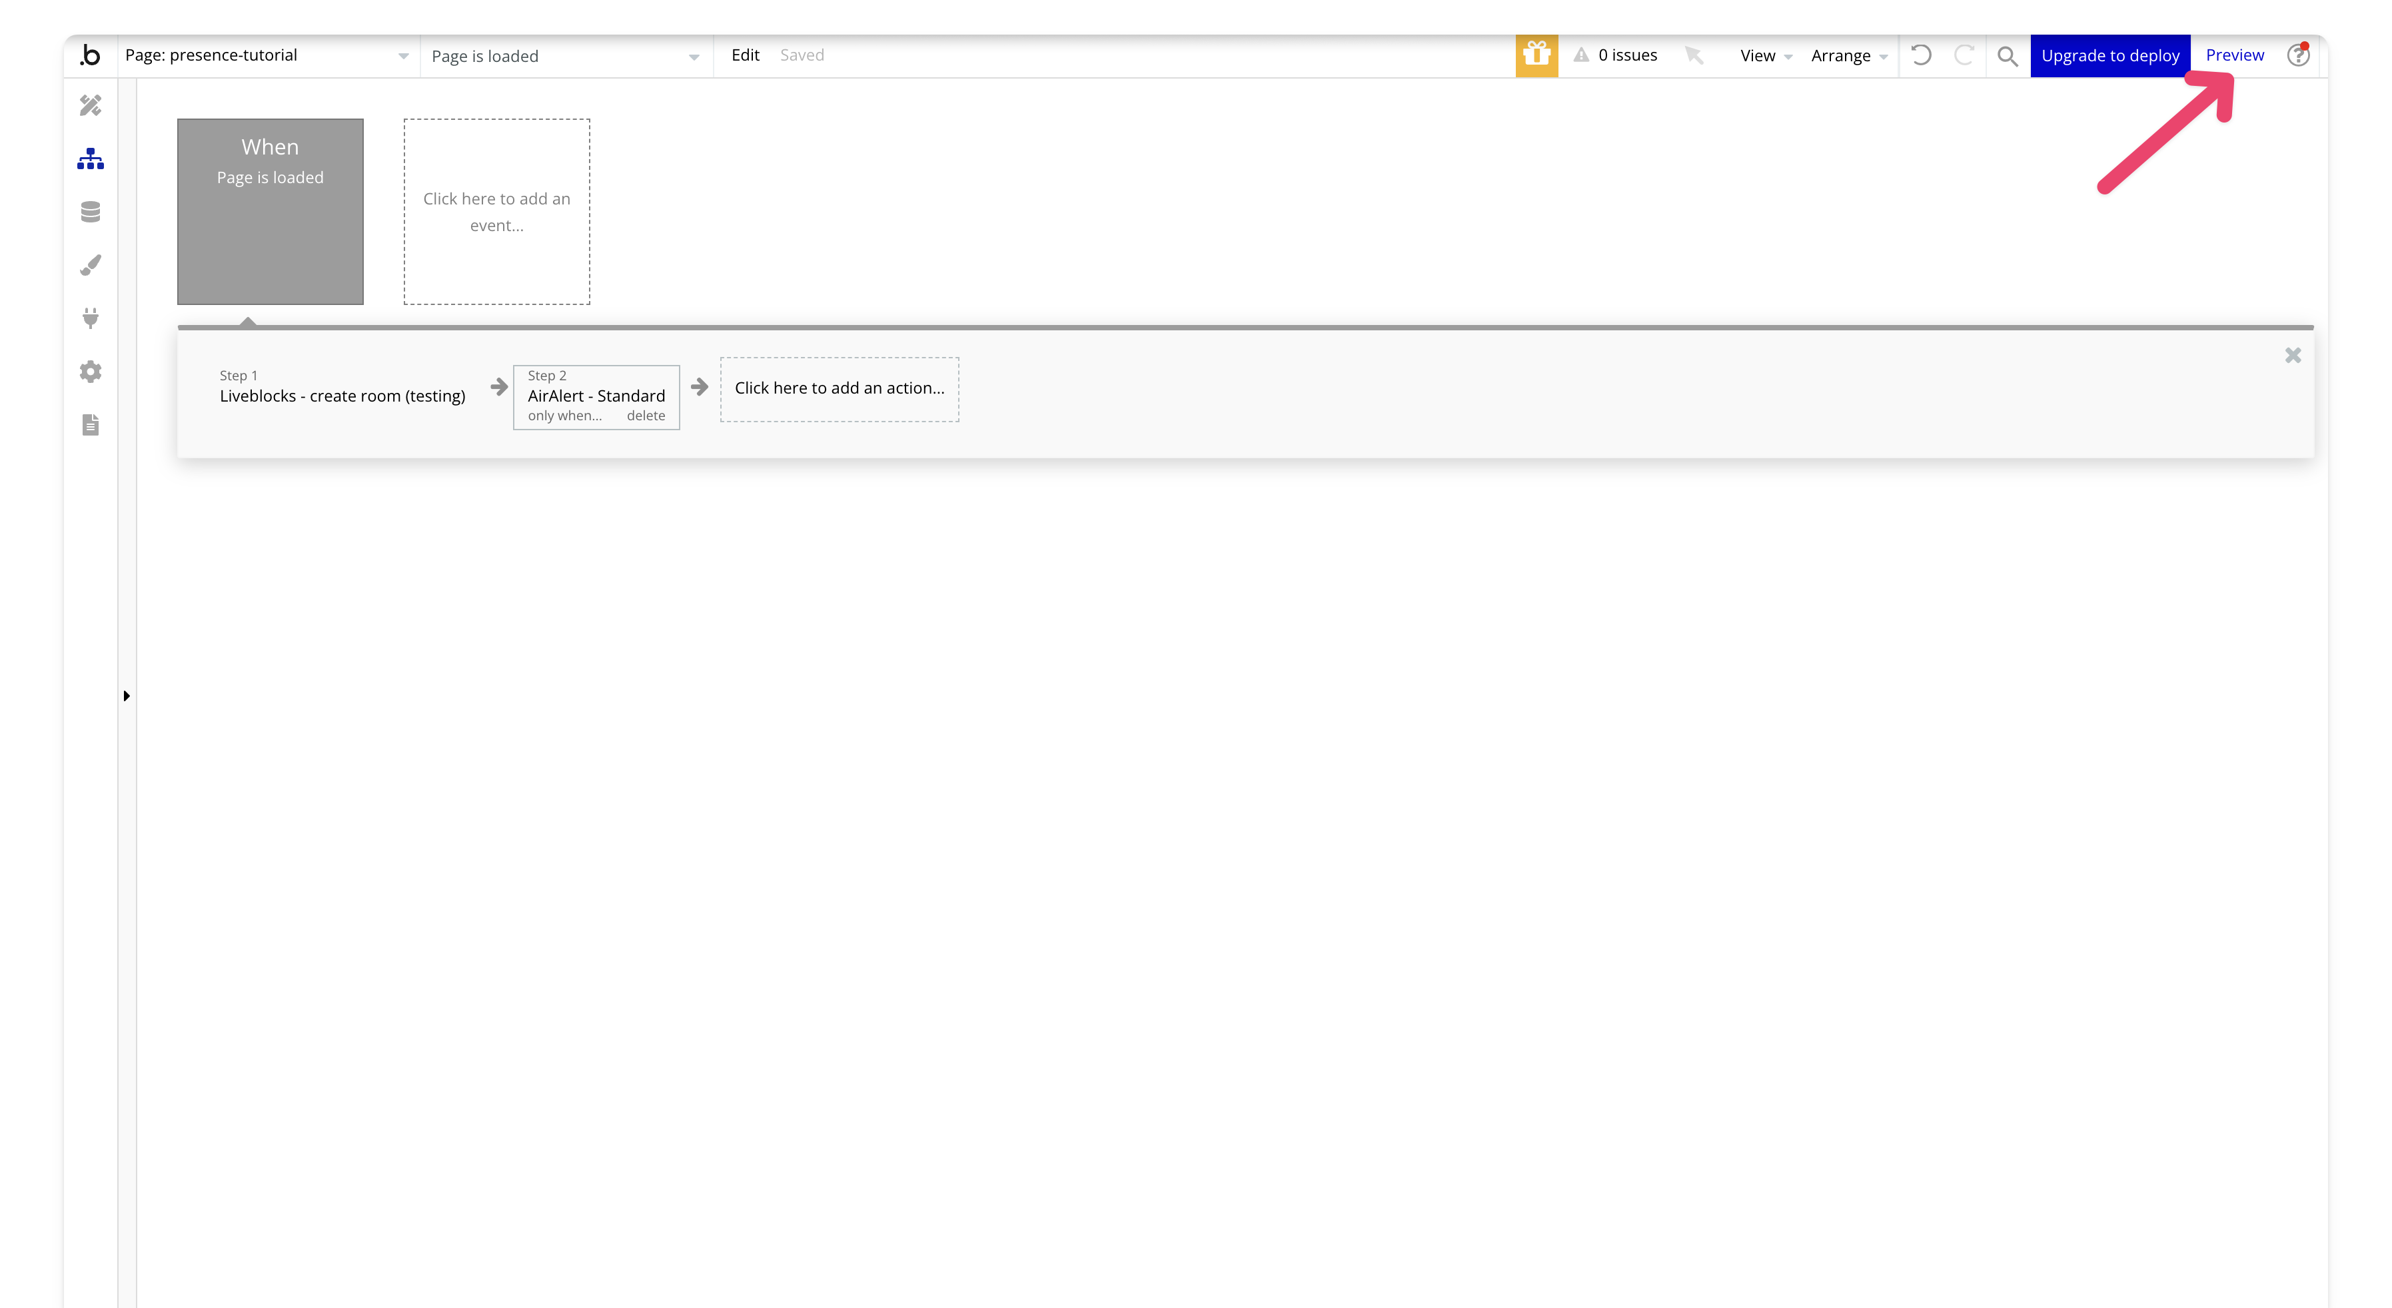
Task: Click the gift box icon
Action: (1536, 56)
